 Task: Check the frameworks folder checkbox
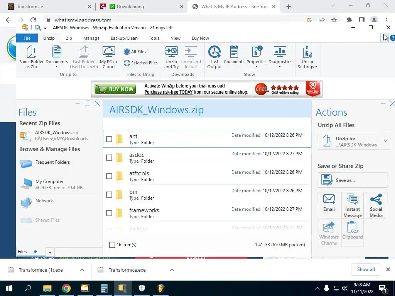[109, 213]
